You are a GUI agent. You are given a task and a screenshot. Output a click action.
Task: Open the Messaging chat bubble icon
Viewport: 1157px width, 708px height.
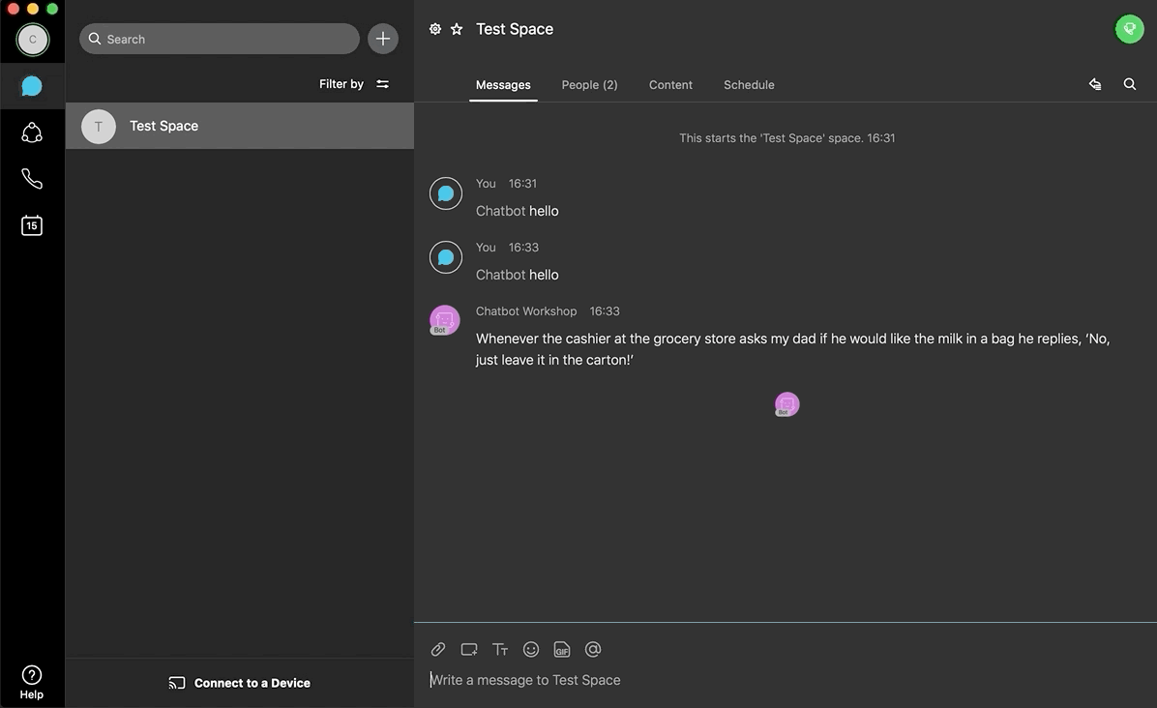(x=32, y=86)
